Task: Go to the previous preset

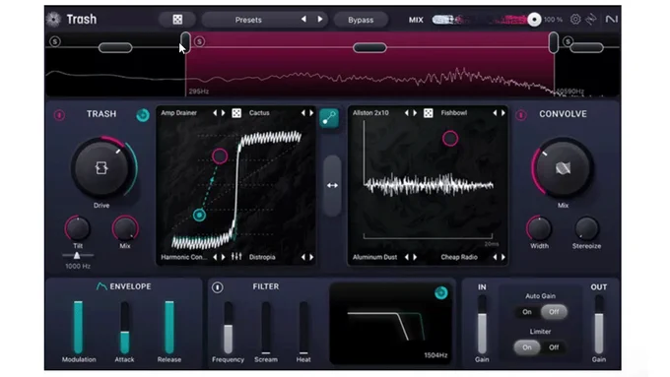Action: coord(303,20)
